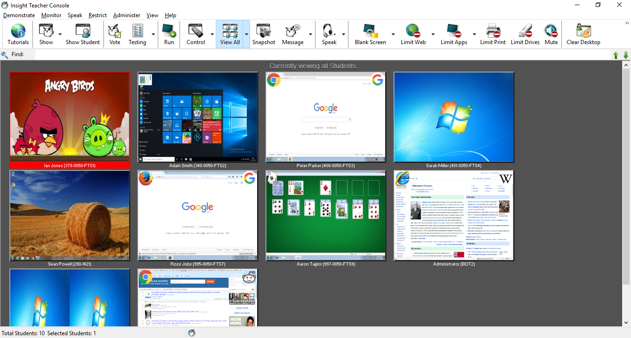The width and height of the screenshot is (631, 338).
Task: Blank Screen of selected students
Action: (370, 34)
